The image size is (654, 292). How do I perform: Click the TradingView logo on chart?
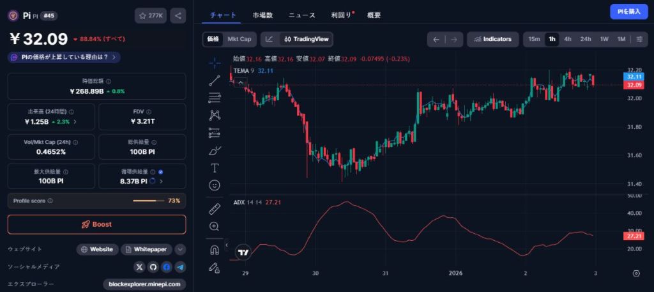pyautogui.click(x=243, y=252)
